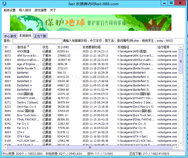
Task: Select the Destiny 2 (steam) row
Action: tap(91, 102)
